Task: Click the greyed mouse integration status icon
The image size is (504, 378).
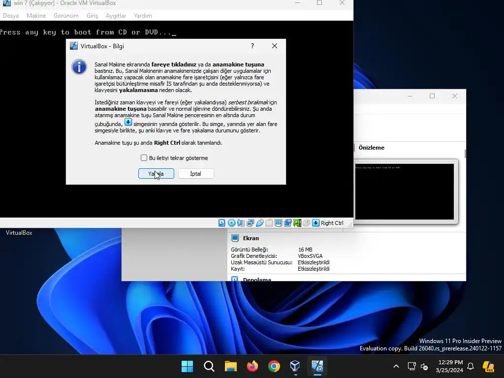Action: pos(306,223)
